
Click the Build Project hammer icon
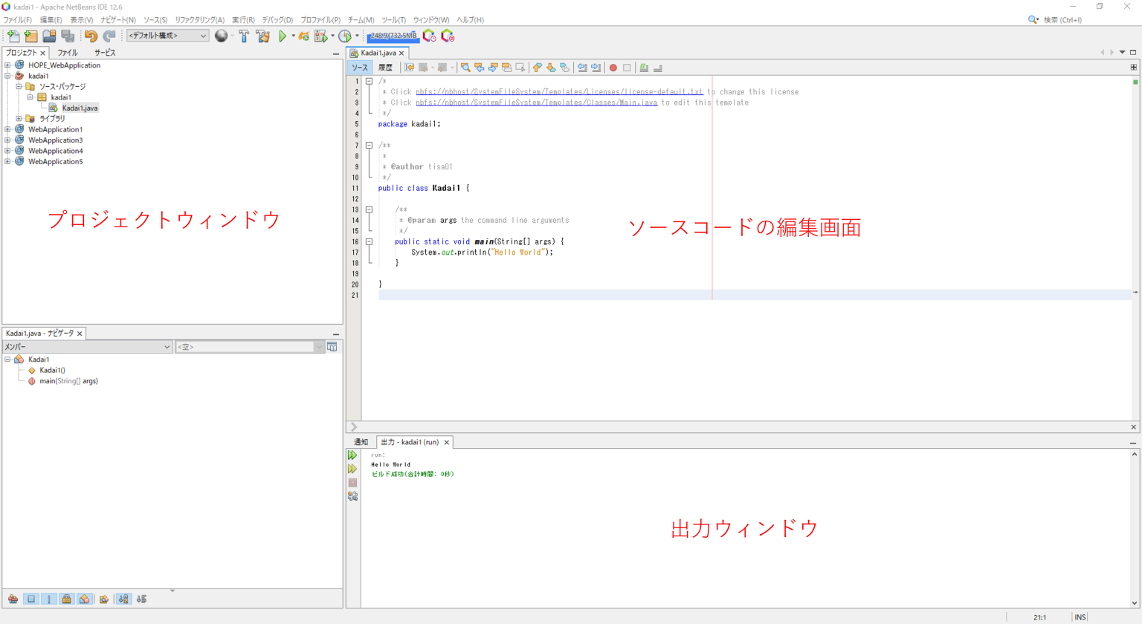(x=244, y=36)
